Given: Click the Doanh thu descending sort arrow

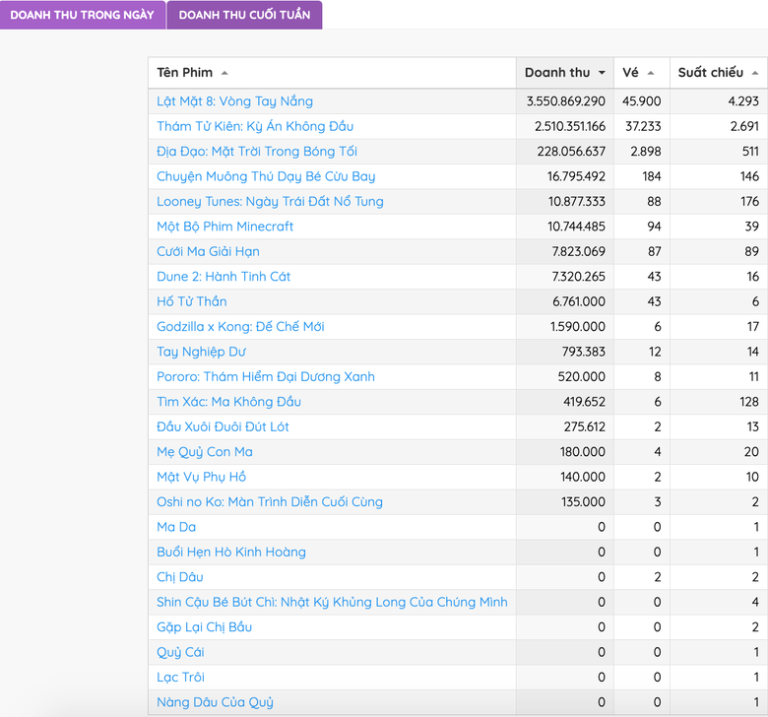Looking at the screenshot, I should pyautogui.click(x=602, y=73).
